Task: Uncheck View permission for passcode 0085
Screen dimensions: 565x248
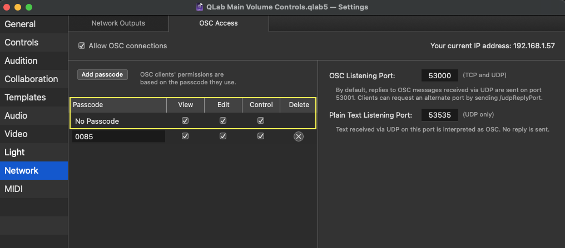Action: pos(185,136)
